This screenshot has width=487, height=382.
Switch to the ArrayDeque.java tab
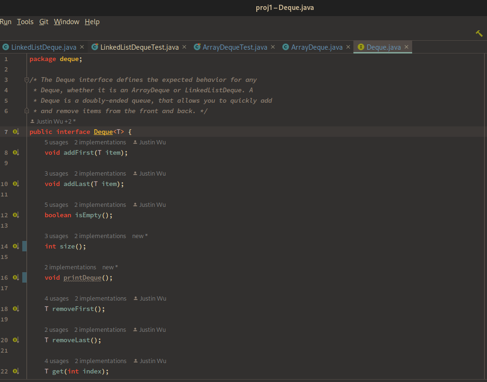pyautogui.click(x=316, y=47)
